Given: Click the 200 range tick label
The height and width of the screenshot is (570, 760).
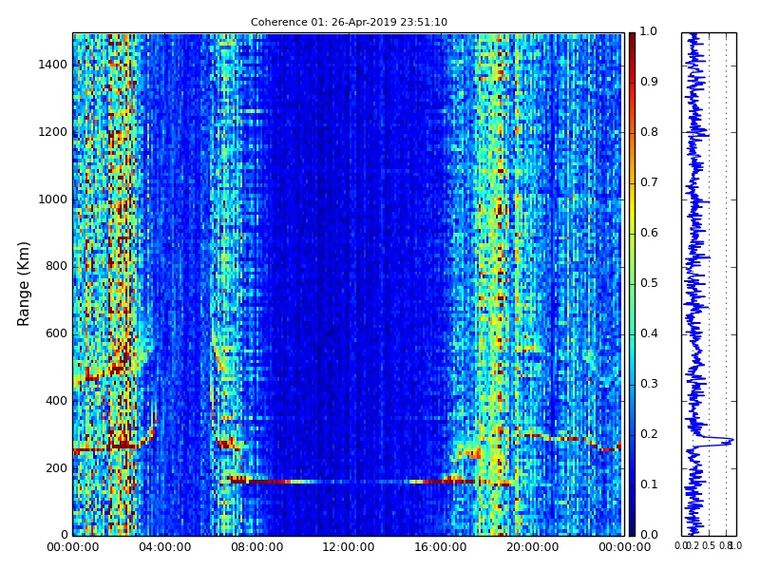Looking at the screenshot, I should (x=57, y=468).
